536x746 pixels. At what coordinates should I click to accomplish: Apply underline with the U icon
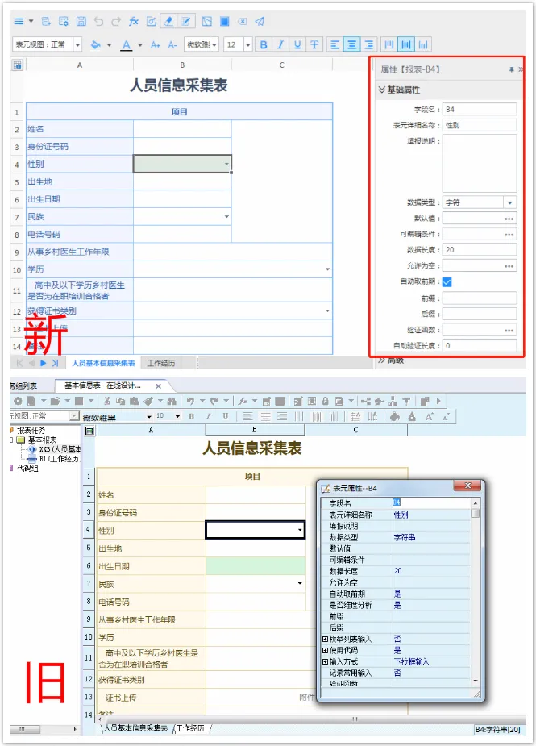pyautogui.click(x=297, y=44)
